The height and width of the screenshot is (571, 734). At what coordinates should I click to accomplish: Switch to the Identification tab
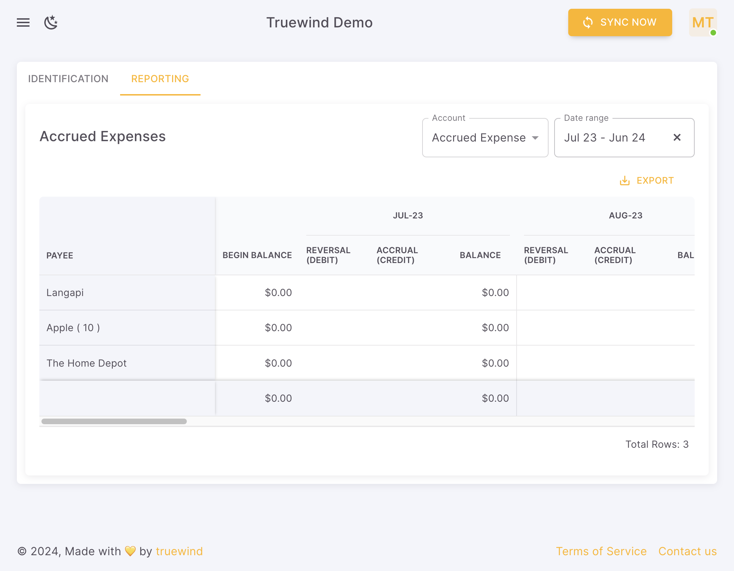coord(68,79)
